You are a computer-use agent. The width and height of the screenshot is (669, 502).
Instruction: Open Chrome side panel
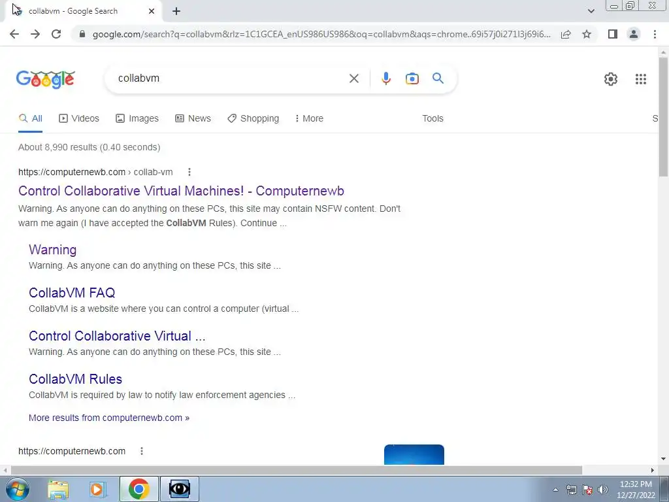pos(613,34)
